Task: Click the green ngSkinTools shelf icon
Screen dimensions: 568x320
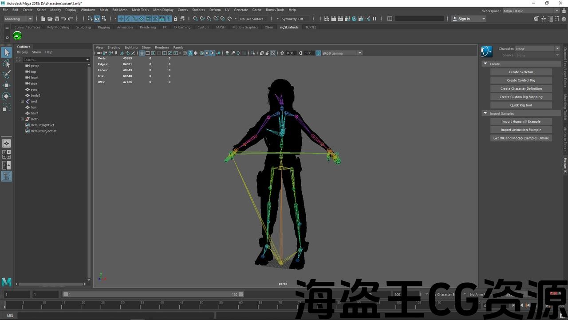Action: pyautogui.click(x=18, y=36)
